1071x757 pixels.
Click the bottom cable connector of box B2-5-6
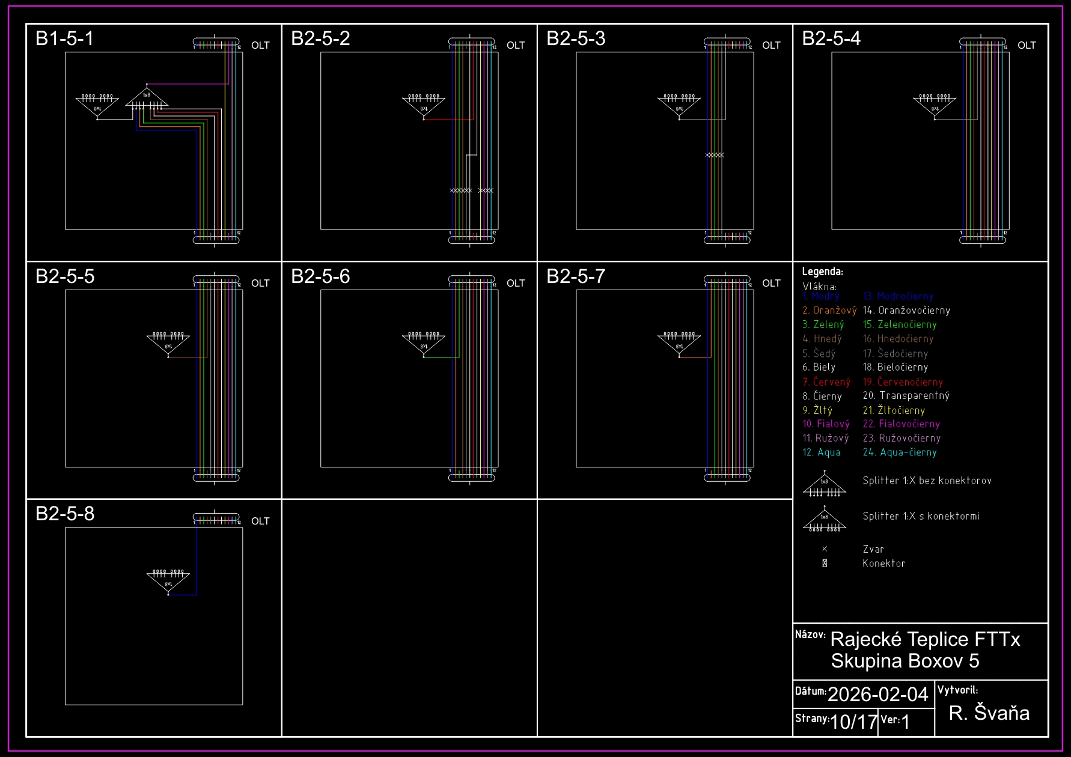(x=472, y=477)
